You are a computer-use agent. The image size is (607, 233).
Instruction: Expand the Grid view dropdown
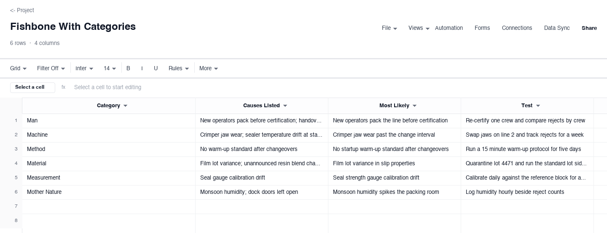[x=18, y=69]
